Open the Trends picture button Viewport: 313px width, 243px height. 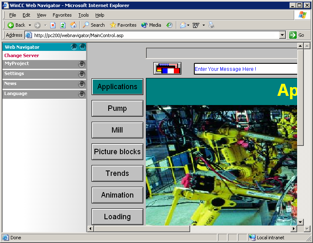(x=117, y=173)
